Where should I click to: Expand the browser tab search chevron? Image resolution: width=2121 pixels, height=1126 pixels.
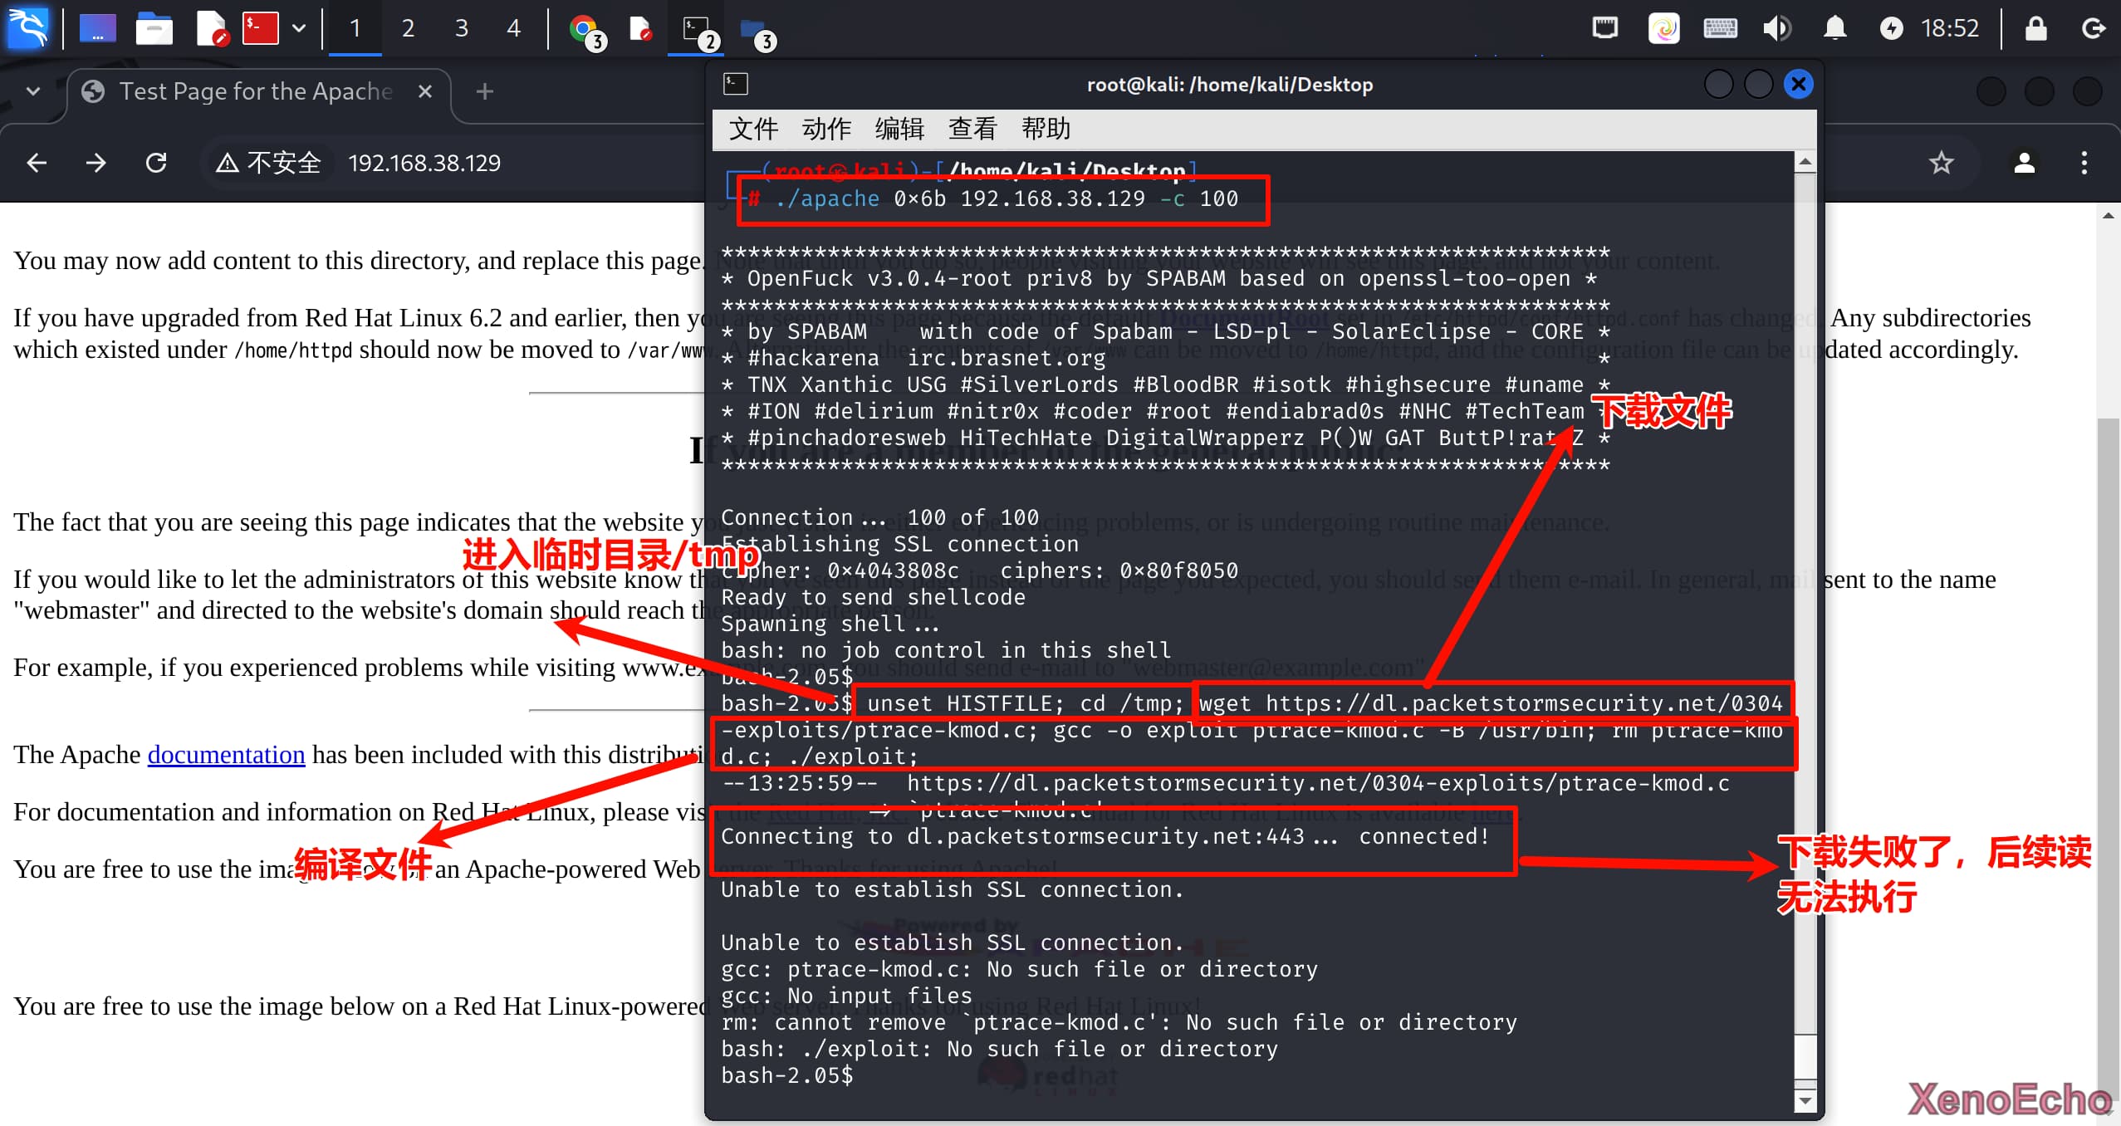(33, 91)
